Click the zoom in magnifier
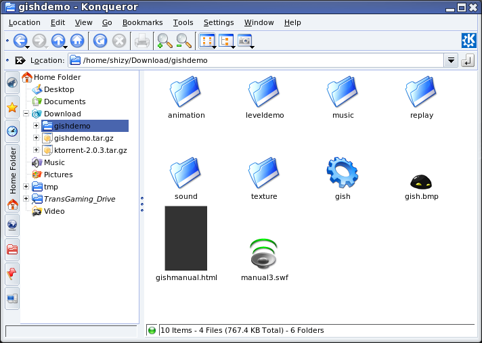 [x=164, y=41]
